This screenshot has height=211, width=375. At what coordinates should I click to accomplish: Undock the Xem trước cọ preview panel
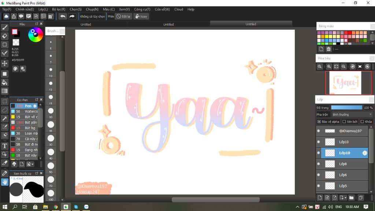37,173
